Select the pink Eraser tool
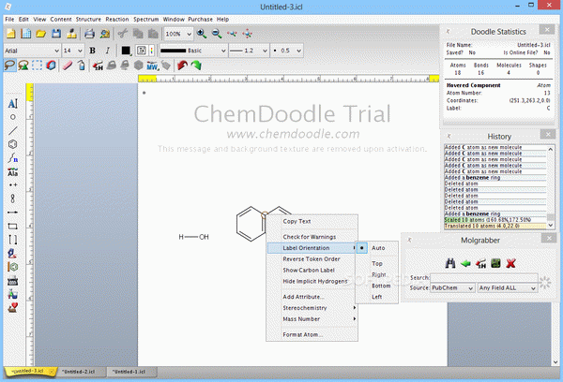Viewport: 563px width, 382px height. click(x=68, y=66)
